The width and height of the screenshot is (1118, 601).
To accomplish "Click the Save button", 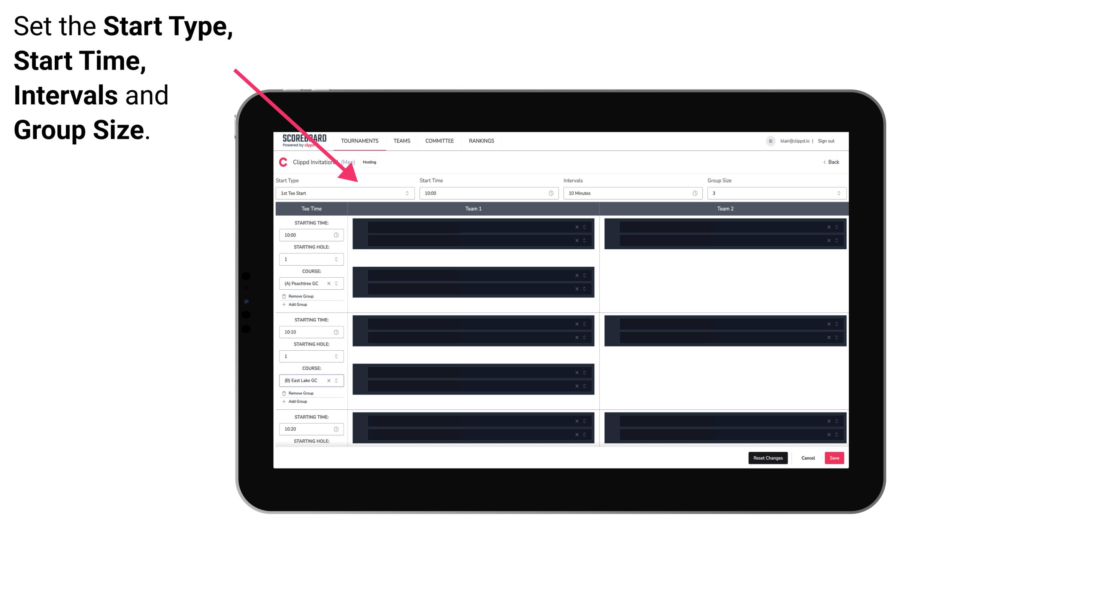I will (834, 457).
